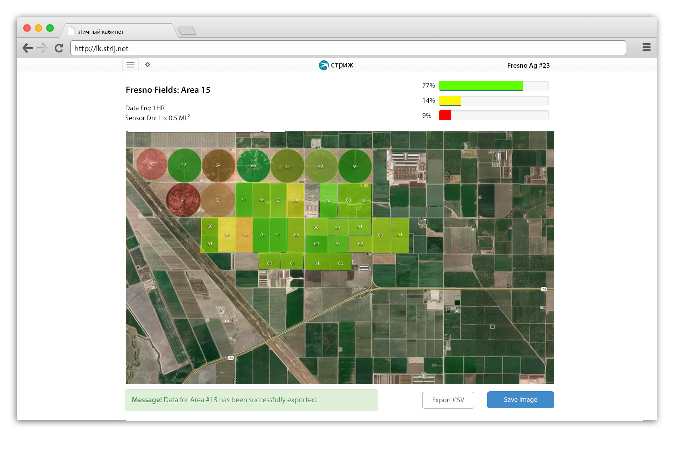Click the Area #15 successfully exported message
Screen dimensions: 675x450
click(251, 400)
